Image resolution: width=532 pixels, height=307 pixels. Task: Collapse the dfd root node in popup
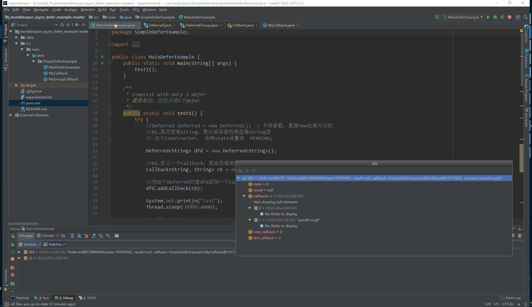[238, 178]
